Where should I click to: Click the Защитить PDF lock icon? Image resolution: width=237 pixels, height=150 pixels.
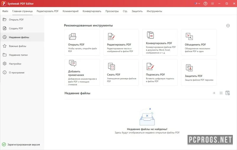189,68
